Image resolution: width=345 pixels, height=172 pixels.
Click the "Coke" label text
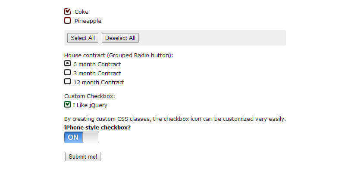(x=82, y=12)
